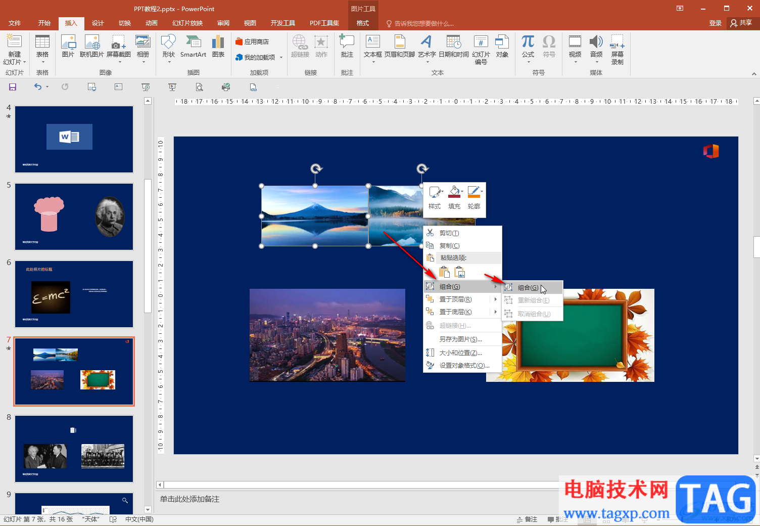Image resolution: width=760 pixels, height=526 pixels.
Task: Click the slide panel scroll-down arrow
Action: [148, 509]
